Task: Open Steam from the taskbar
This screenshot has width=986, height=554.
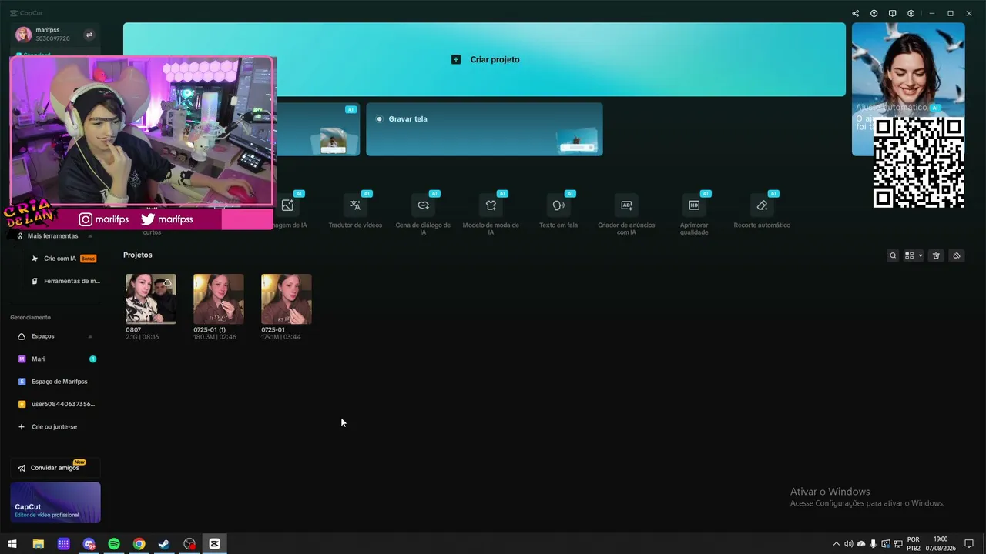Action: (164, 544)
